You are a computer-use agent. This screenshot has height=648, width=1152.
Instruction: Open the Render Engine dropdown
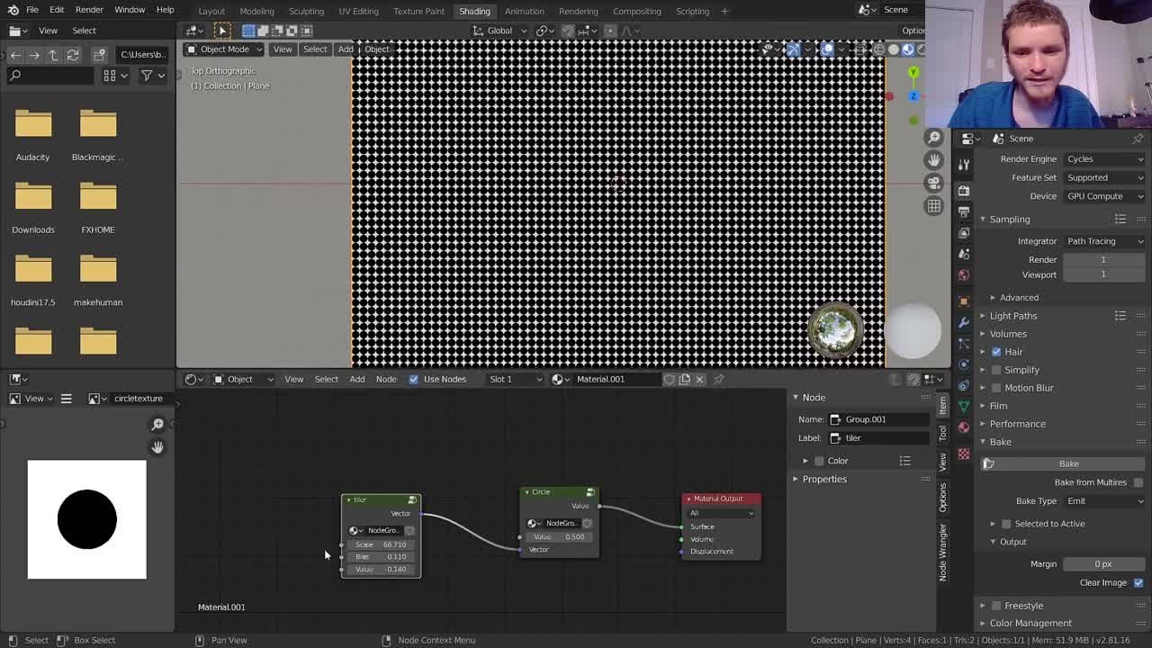pyautogui.click(x=1104, y=158)
